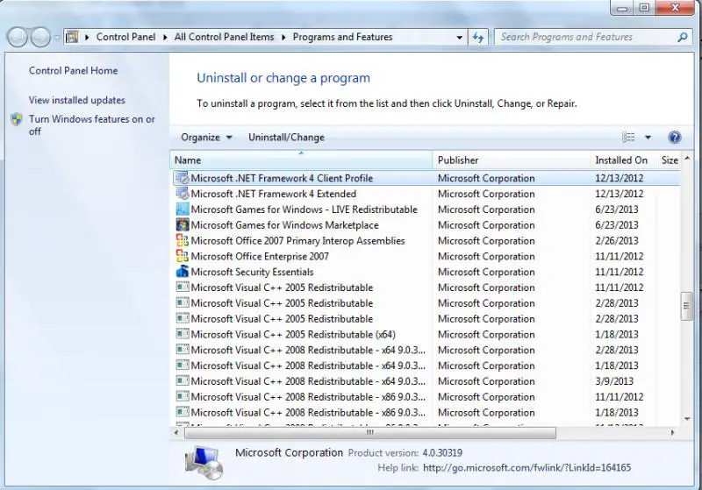Open the Organize menu
The width and height of the screenshot is (702, 490).
(x=206, y=138)
